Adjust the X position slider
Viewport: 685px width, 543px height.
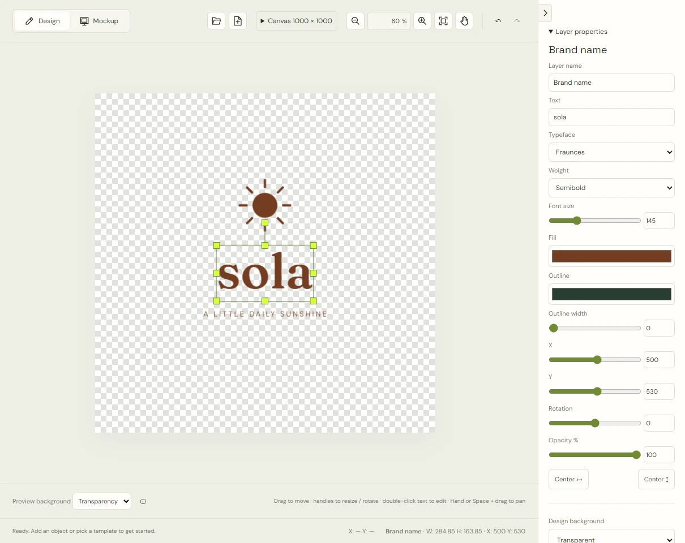click(x=594, y=360)
